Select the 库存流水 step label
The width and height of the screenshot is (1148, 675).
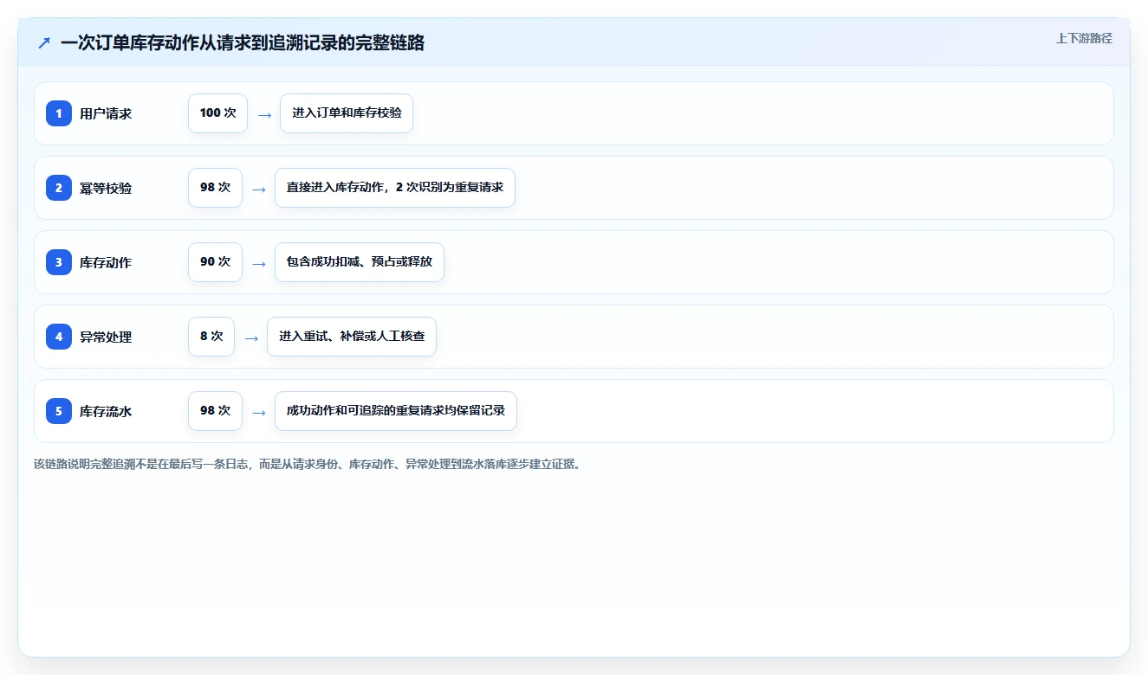click(x=106, y=411)
